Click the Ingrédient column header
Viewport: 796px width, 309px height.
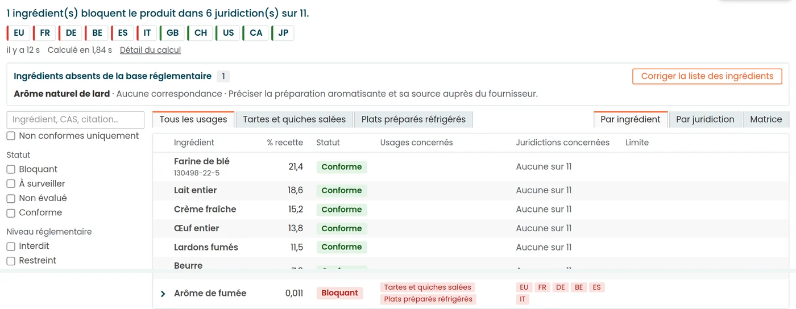(194, 143)
